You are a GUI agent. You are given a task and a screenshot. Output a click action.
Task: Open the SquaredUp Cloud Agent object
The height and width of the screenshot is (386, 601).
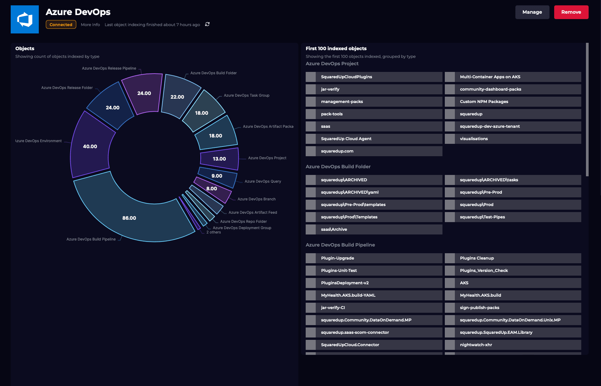click(x=374, y=139)
